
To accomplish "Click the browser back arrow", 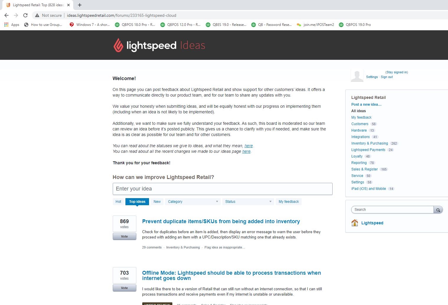I will pyautogui.click(x=6, y=15).
